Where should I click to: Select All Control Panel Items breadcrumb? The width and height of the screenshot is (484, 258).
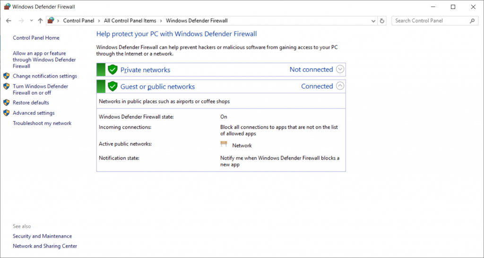pyautogui.click(x=130, y=21)
